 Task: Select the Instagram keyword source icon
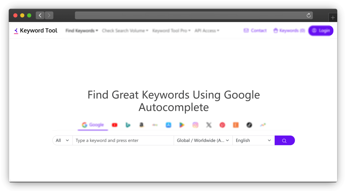(x=195, y=125)
